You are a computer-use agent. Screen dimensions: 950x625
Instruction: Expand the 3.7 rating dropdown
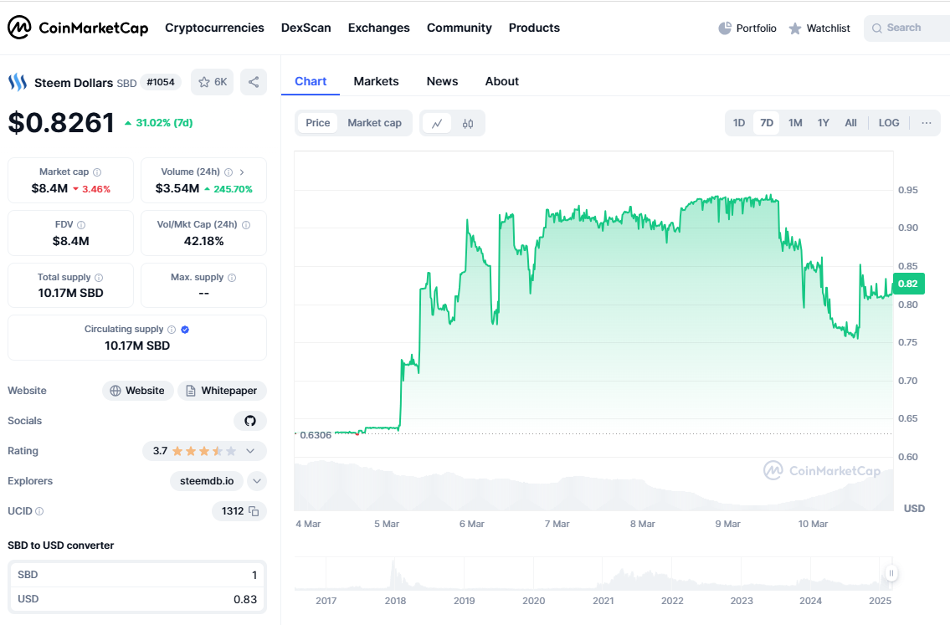click(x=250, y=451)
